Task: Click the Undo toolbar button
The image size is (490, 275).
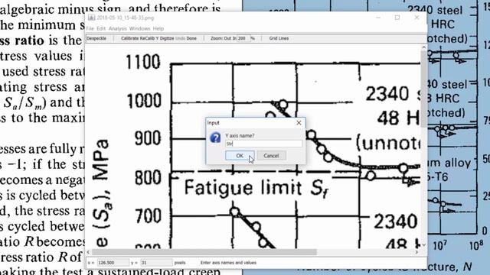Action: pyautogui.click(x=180, y=38)
